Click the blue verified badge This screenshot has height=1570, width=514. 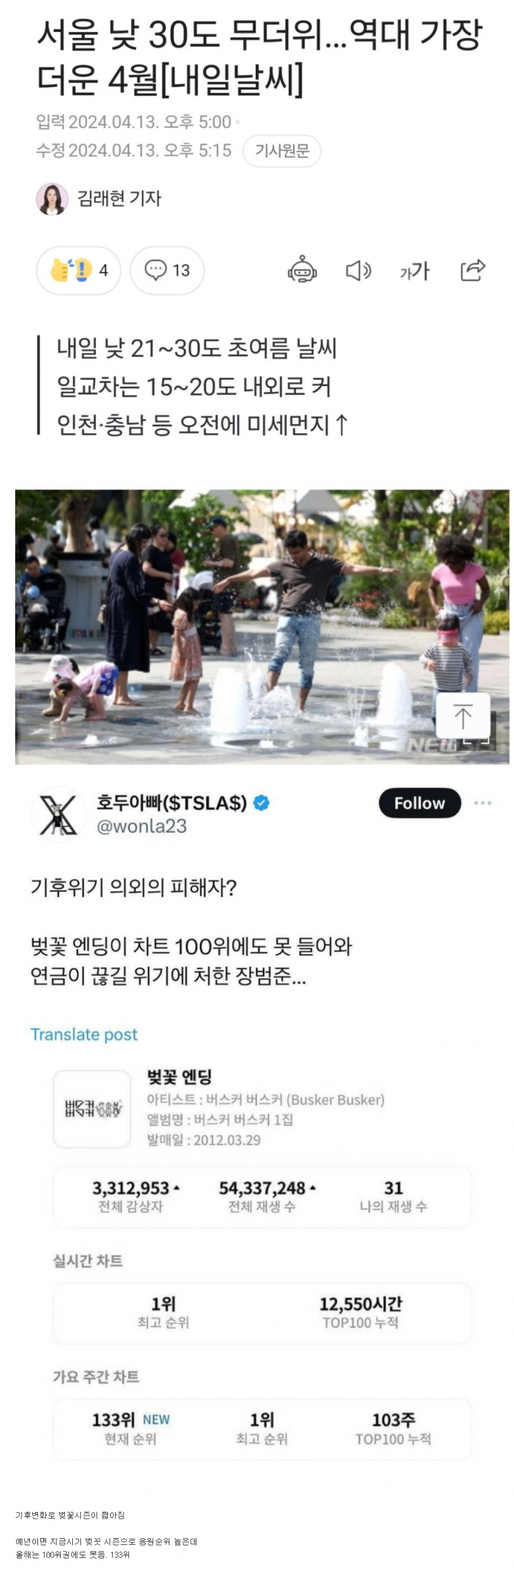[261, 802]
